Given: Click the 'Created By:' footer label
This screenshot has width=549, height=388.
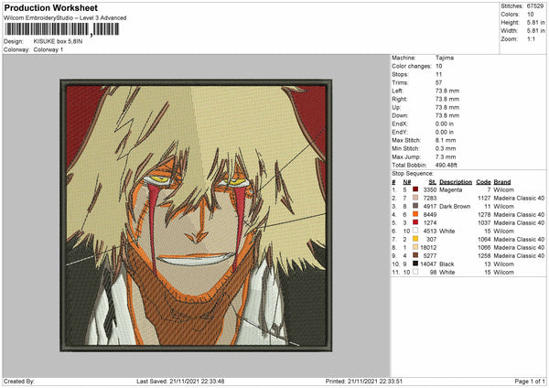Looking at the screenshot, I should click(x=19, y=381).
